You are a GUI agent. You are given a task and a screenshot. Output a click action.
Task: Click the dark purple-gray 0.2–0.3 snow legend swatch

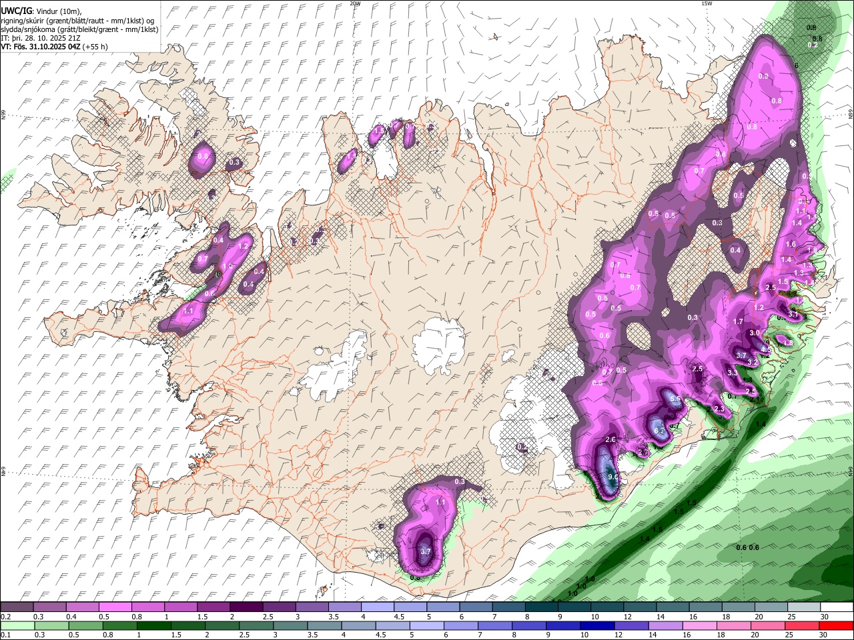[17, 607]
